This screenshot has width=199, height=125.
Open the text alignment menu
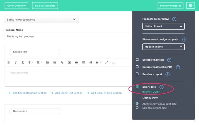[x=39, y=62]
